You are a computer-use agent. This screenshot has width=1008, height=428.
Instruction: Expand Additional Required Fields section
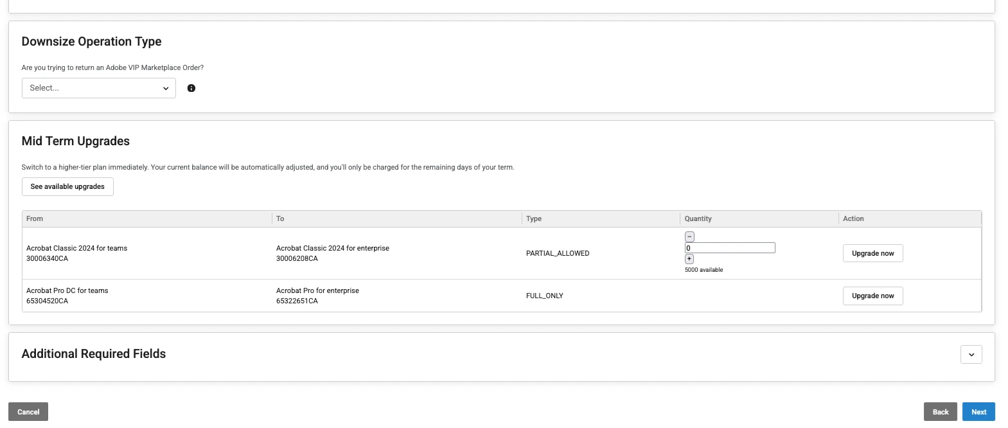971,354
